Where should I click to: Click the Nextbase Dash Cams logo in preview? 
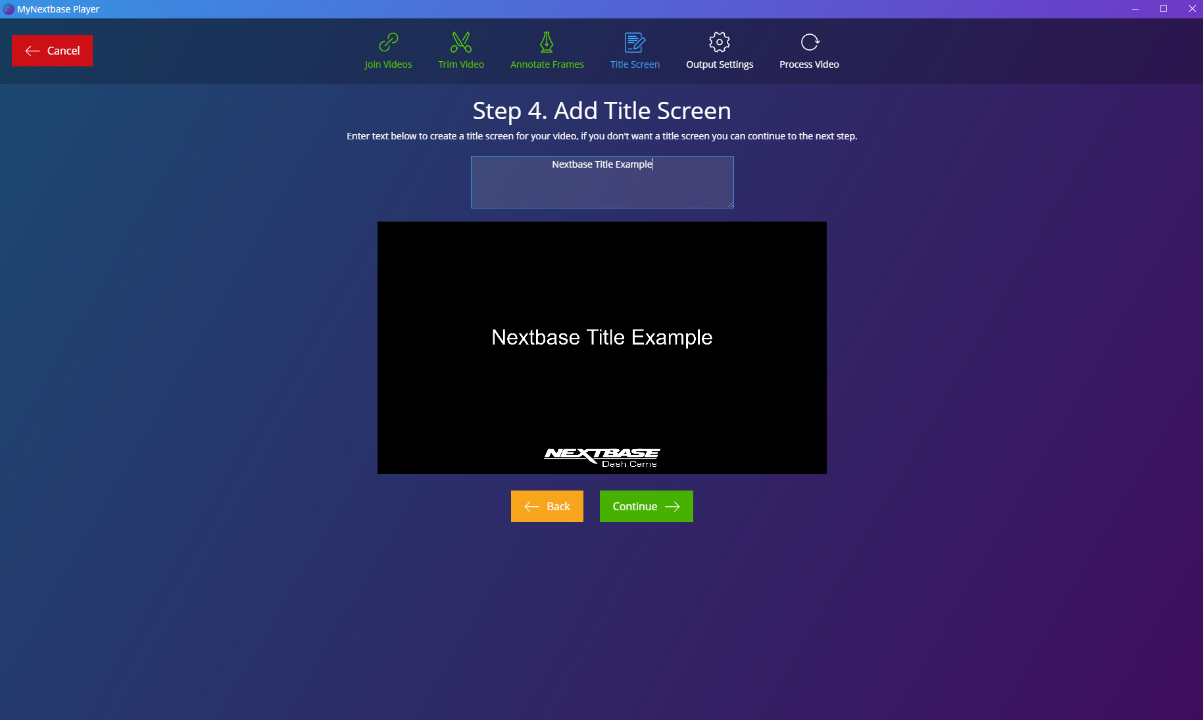tap(602, 457)
